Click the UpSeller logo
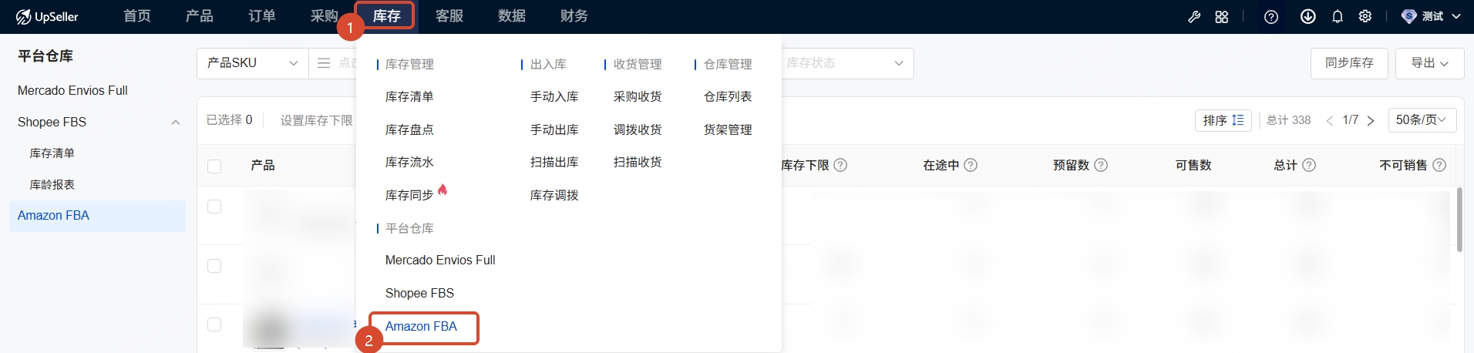Image resolution: width=1474 pixels, height=353 pixels. coord(47,16)
